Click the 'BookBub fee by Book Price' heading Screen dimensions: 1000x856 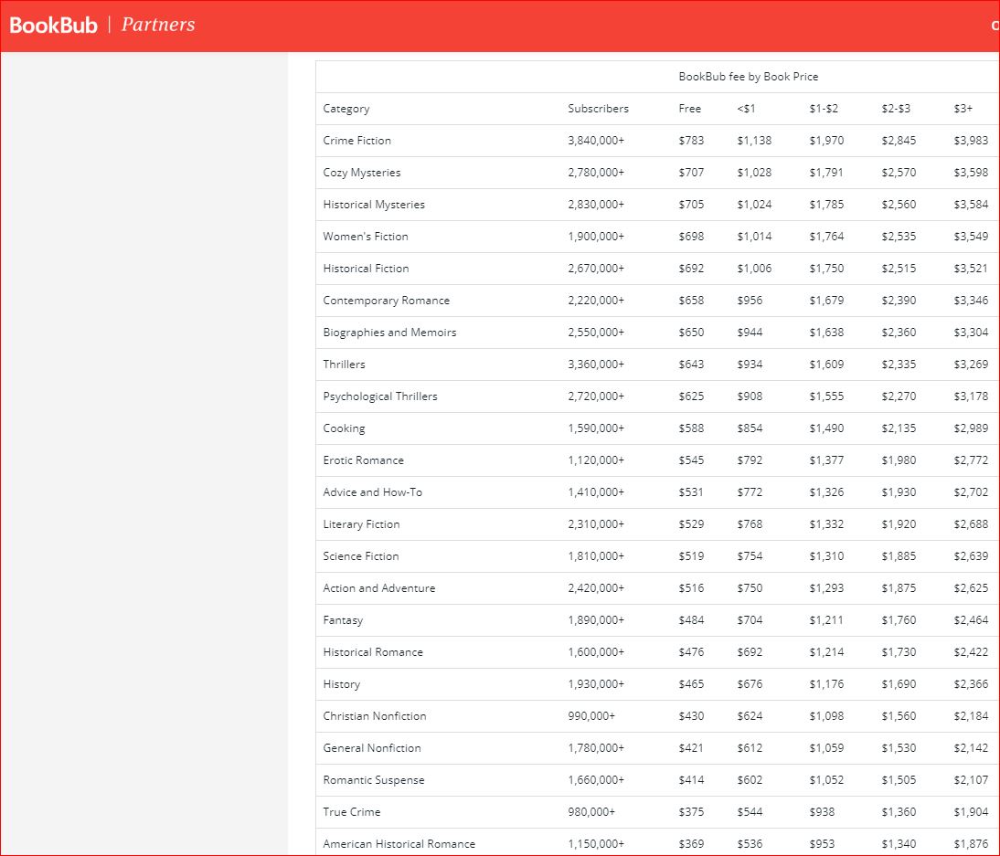click(748, 77)
